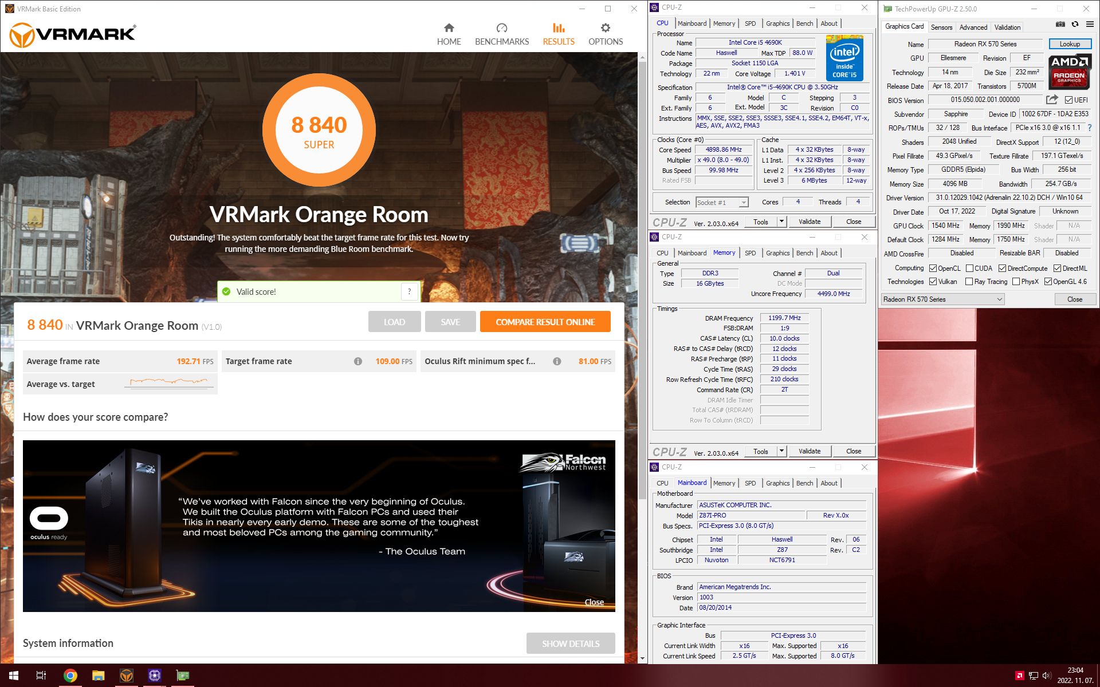The image size is (1100, 687).
Task: Toggle OpenGL 4.6 checkbox
Action: [1048, 282]
